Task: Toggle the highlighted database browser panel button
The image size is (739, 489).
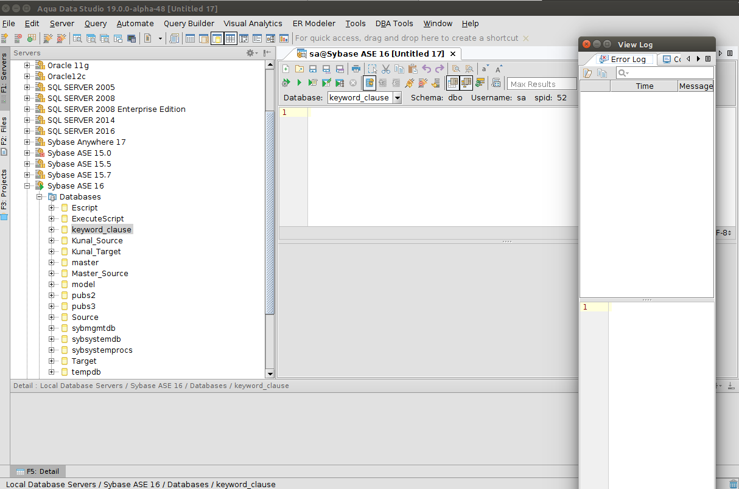Action: (x=217, y=38)
